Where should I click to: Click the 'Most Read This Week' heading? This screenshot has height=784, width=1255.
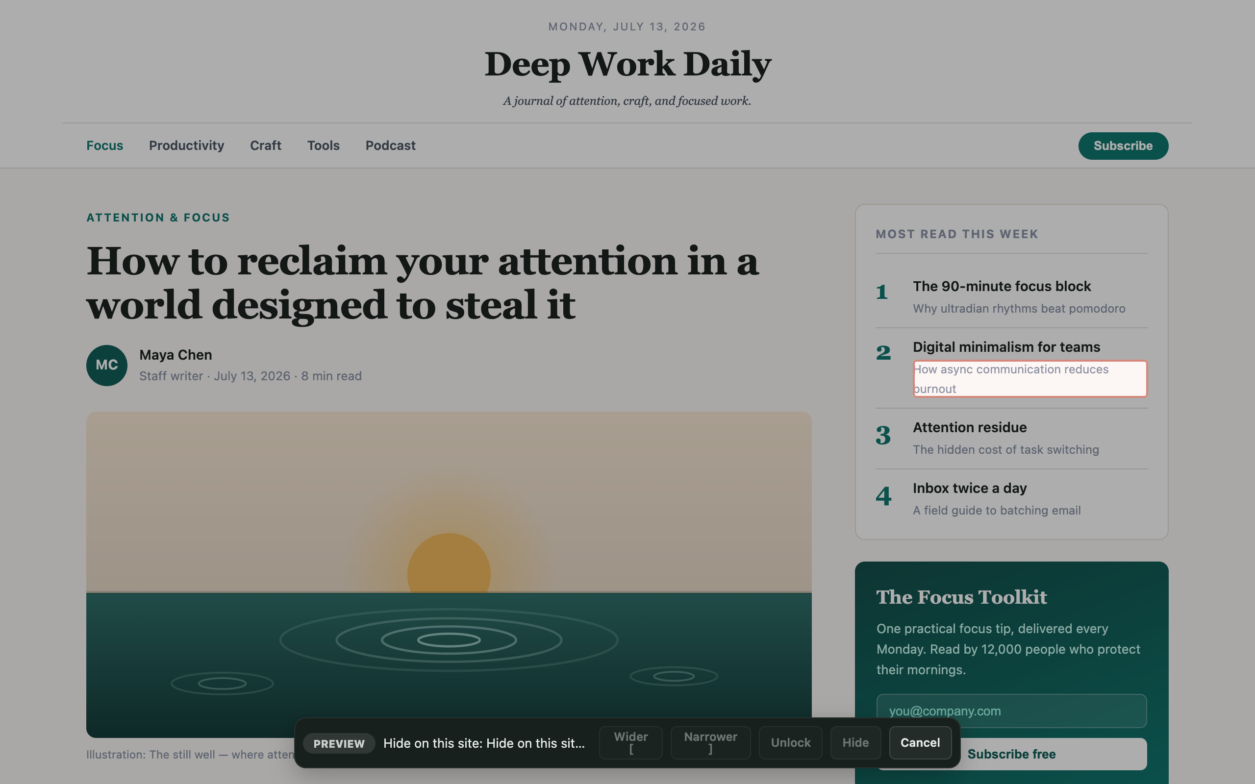click(x=957, y=234)
